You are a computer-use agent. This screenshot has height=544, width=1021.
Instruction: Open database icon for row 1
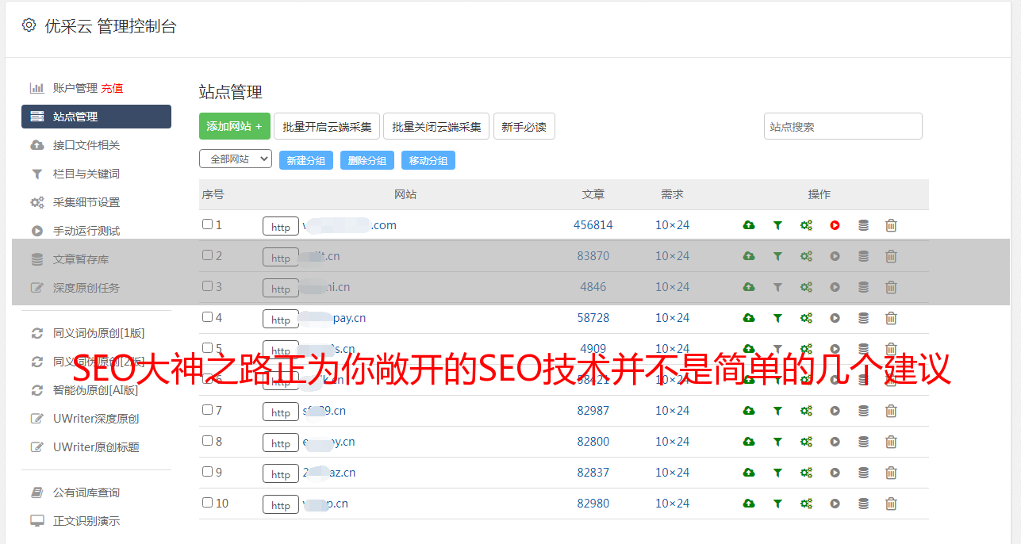863,225
